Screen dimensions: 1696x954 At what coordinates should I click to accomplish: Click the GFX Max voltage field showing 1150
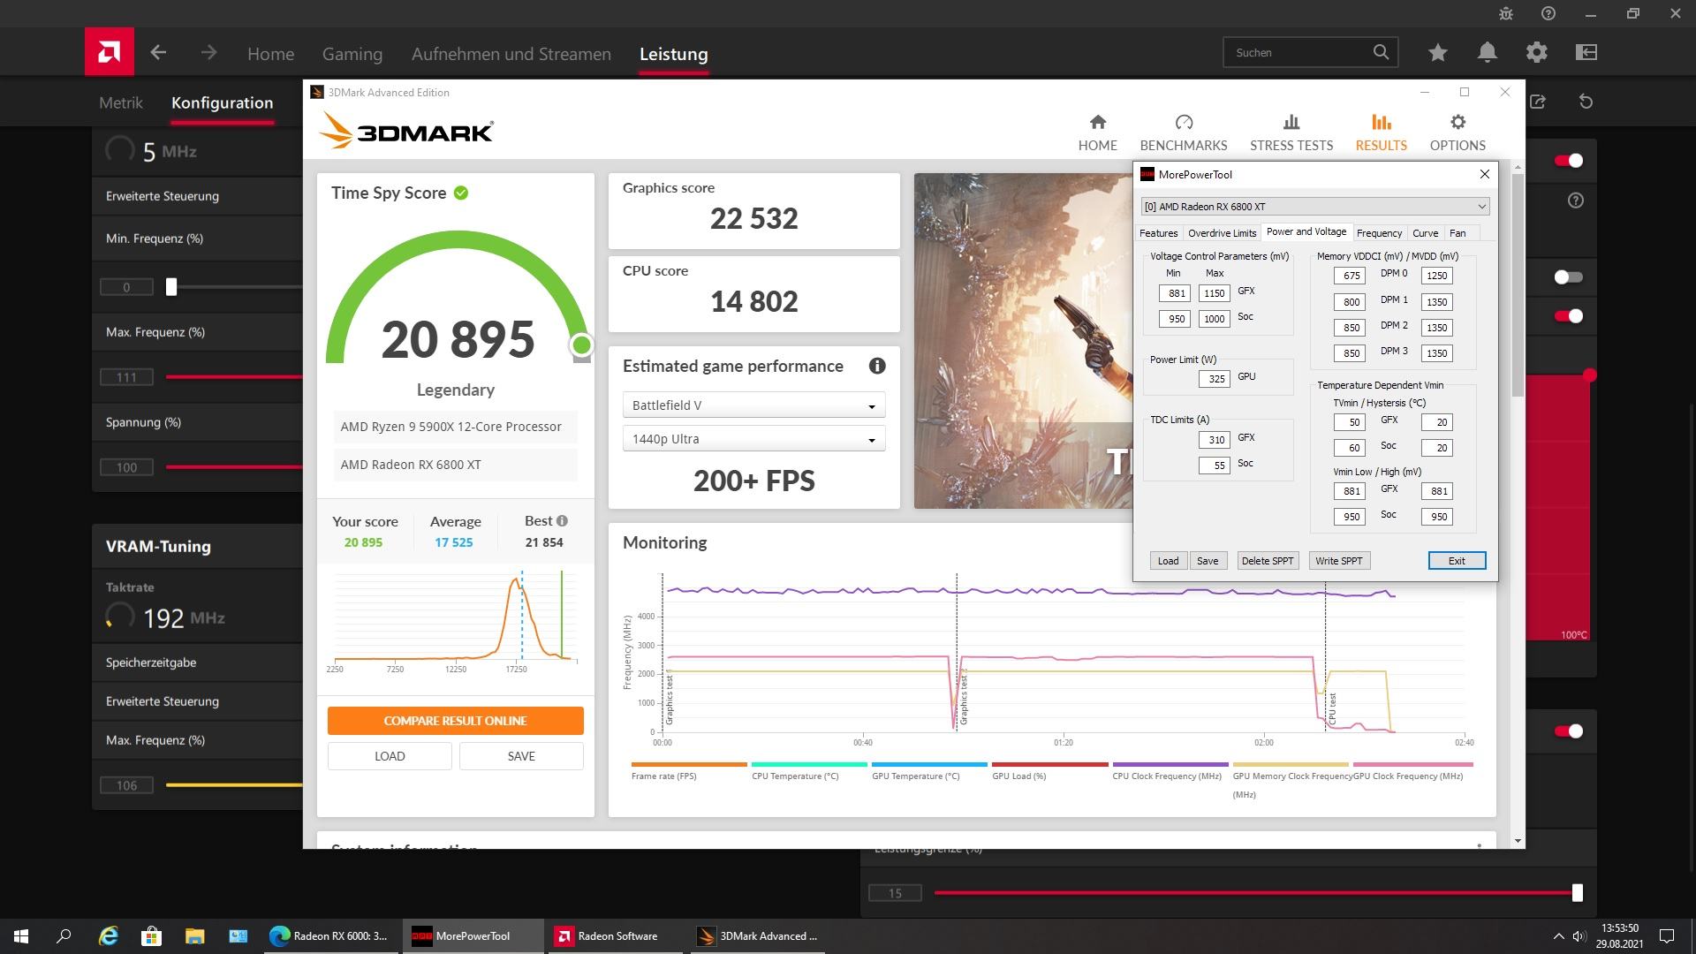(x=1214, y=293)
